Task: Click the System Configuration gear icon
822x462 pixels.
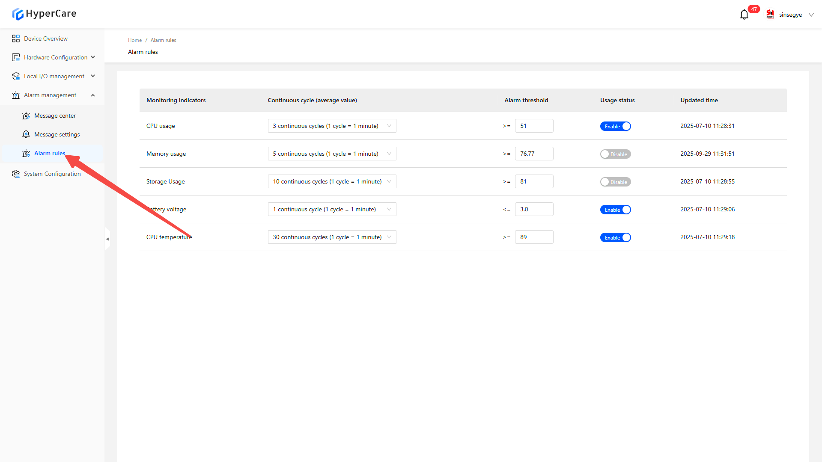Action: (x=16, y=174)
